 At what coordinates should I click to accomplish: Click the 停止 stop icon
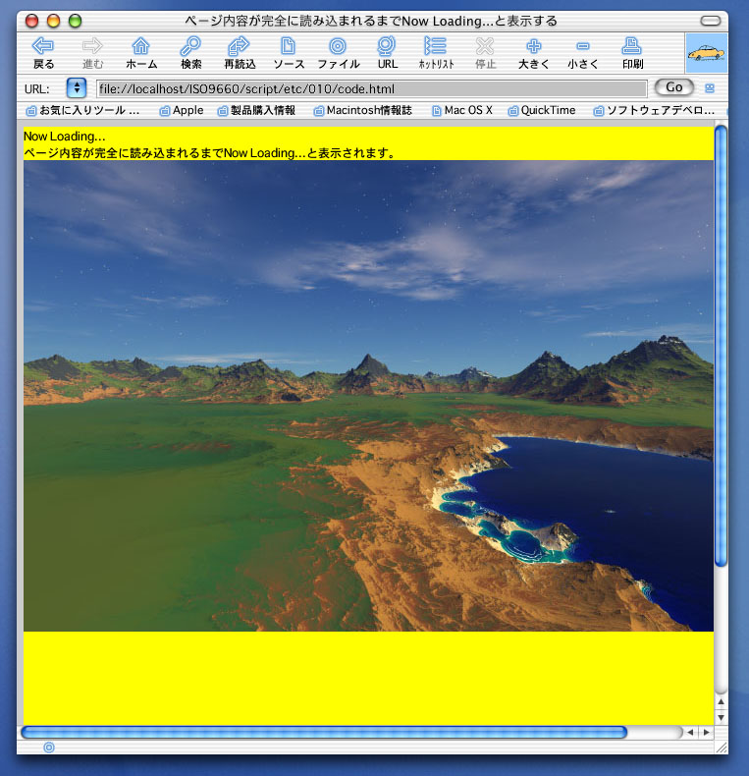(x=485, y=53)
